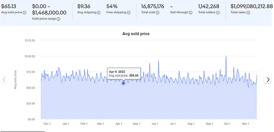Viewport: 274px width, 132px height.
Task: Click the Jun 1 x-axis label
Action: coord(155,124)
